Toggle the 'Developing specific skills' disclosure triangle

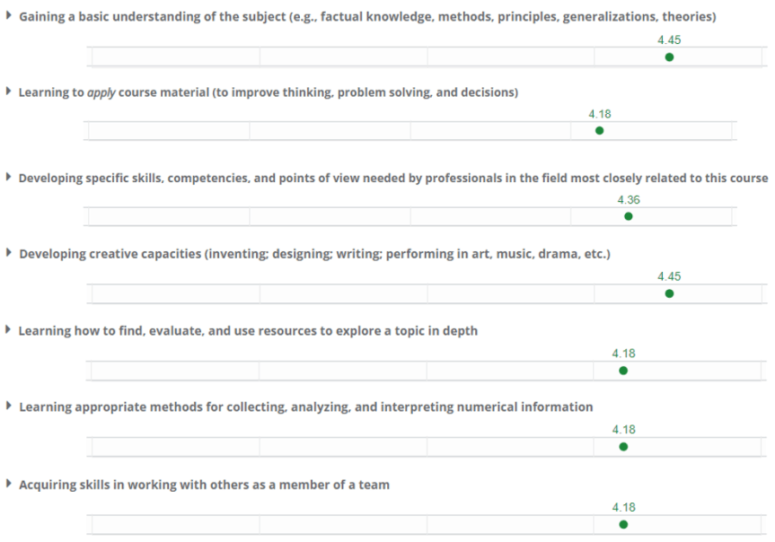[9, 178]
